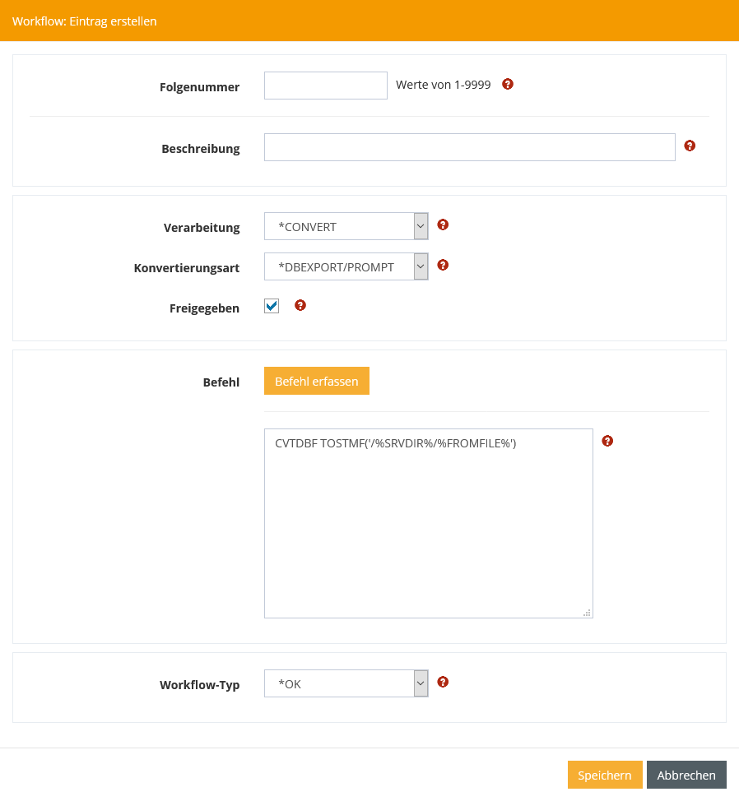Open help for the Folgenummer field
The width and height of the screenshot is (739, 801).
click(508, 84)
